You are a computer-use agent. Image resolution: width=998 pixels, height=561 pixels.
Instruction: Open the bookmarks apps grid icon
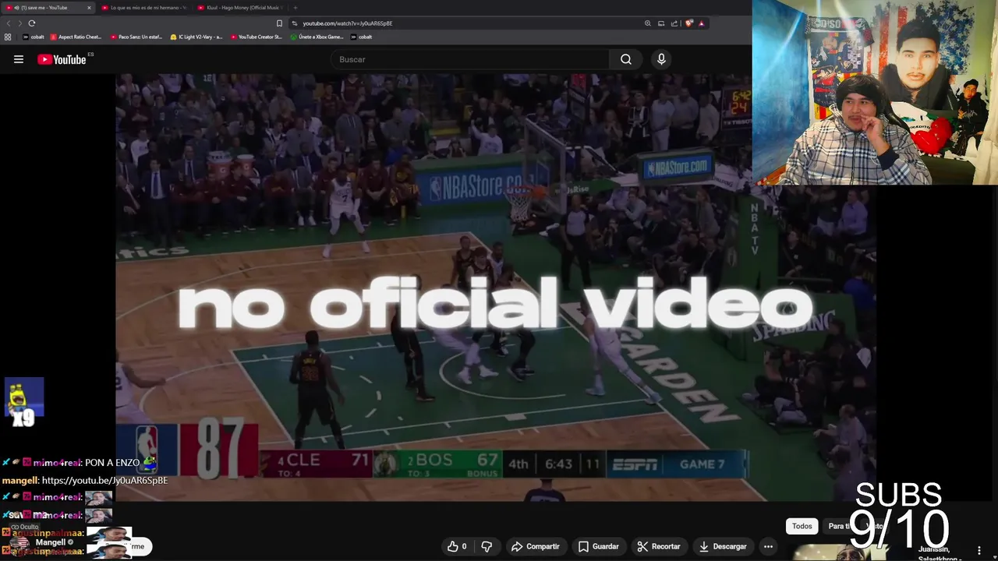(x=8, y=37)
